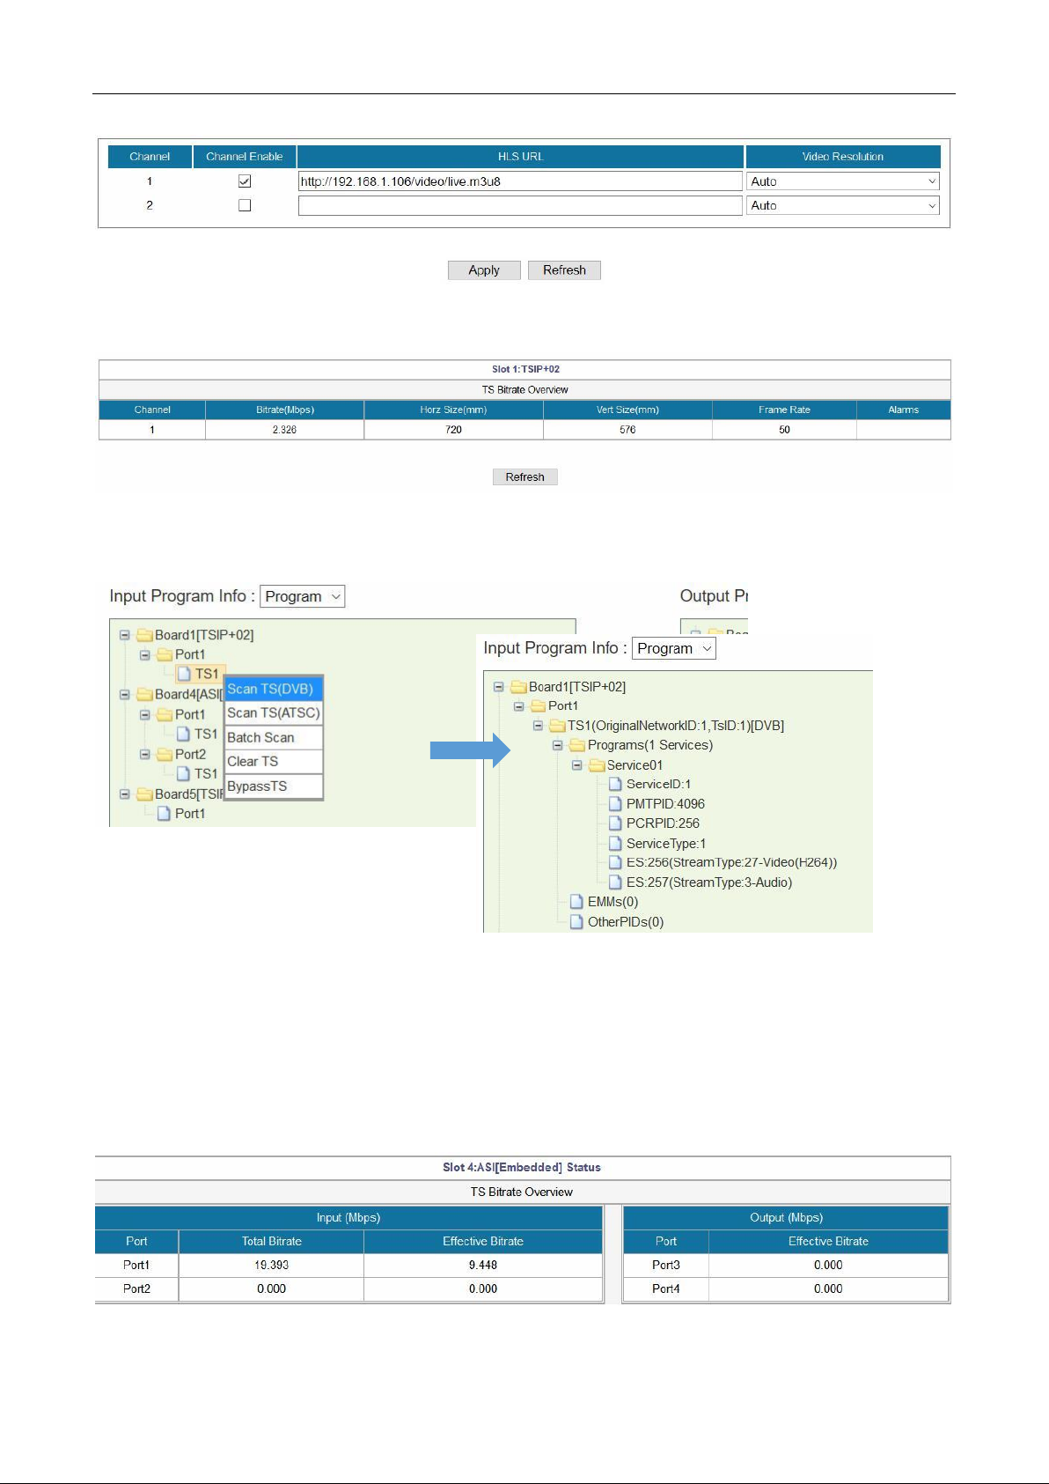Select the PMTPID:4096 label
The image size is (1049, 1484).
pos(665,804)
